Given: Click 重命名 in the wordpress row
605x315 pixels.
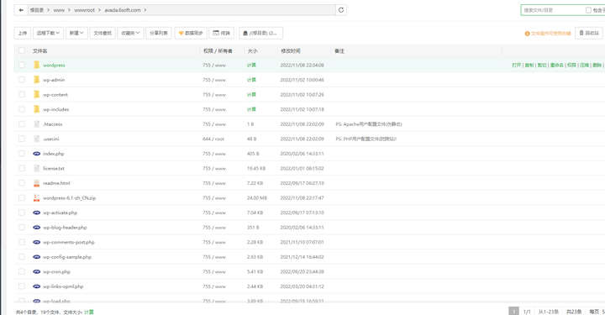Looking at the screenshot, I should click(x=556, y=66).
